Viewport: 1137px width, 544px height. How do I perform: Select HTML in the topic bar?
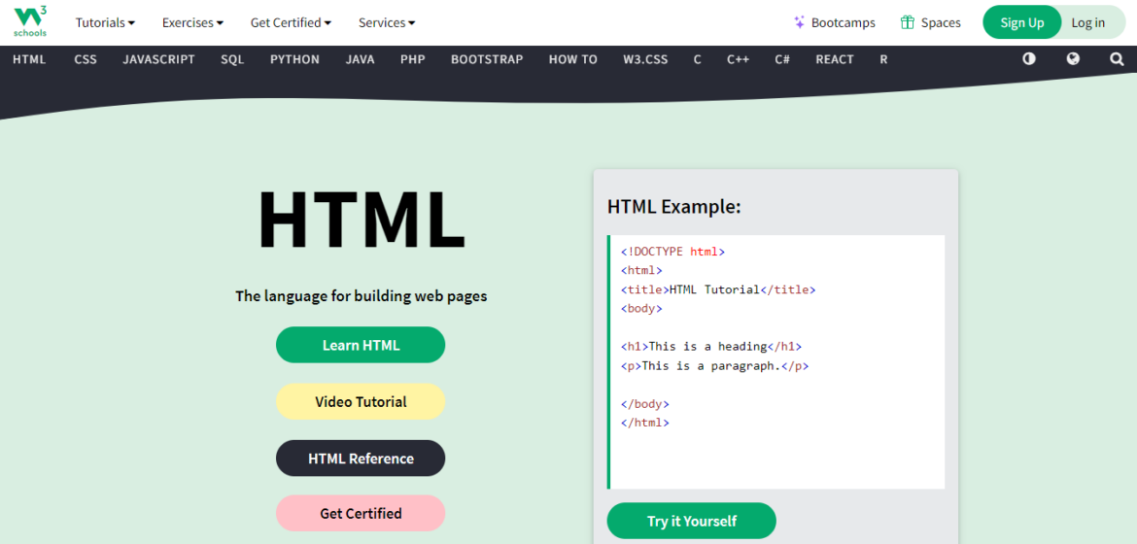[x=30, y=59]
